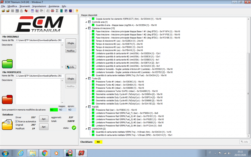The image size is (251, 157).
Task: Toggle the Controllo aria [1] group checkbox
Action: coord(90,22)
